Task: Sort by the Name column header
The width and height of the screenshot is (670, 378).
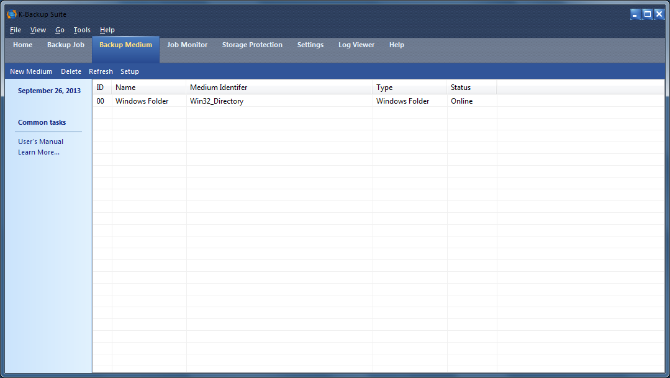Action: point(149,87)
